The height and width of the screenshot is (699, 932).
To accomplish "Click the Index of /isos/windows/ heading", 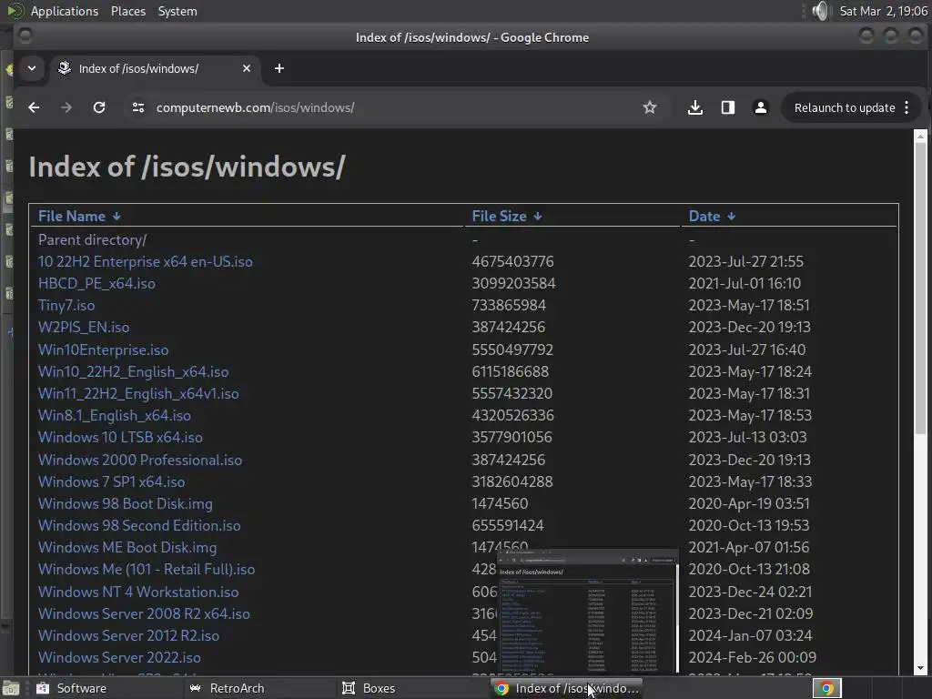I will [187, 167].
